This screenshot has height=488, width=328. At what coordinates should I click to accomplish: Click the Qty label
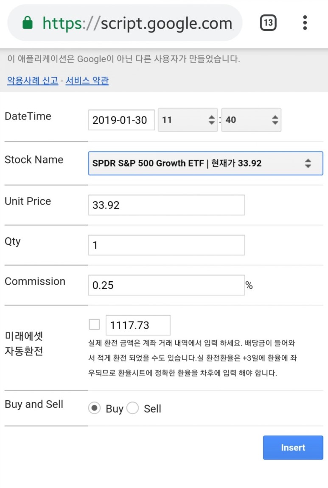coord(13,241)
